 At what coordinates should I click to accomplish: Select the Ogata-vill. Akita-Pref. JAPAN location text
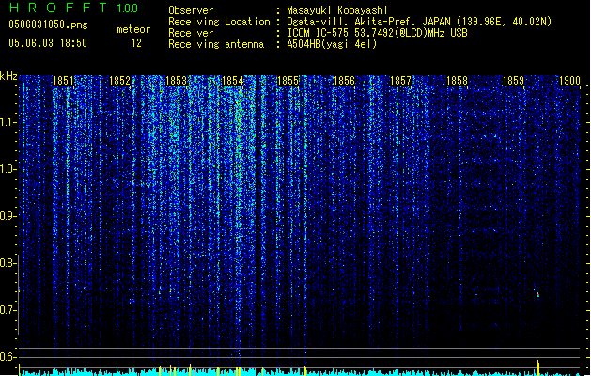(419, 22)
